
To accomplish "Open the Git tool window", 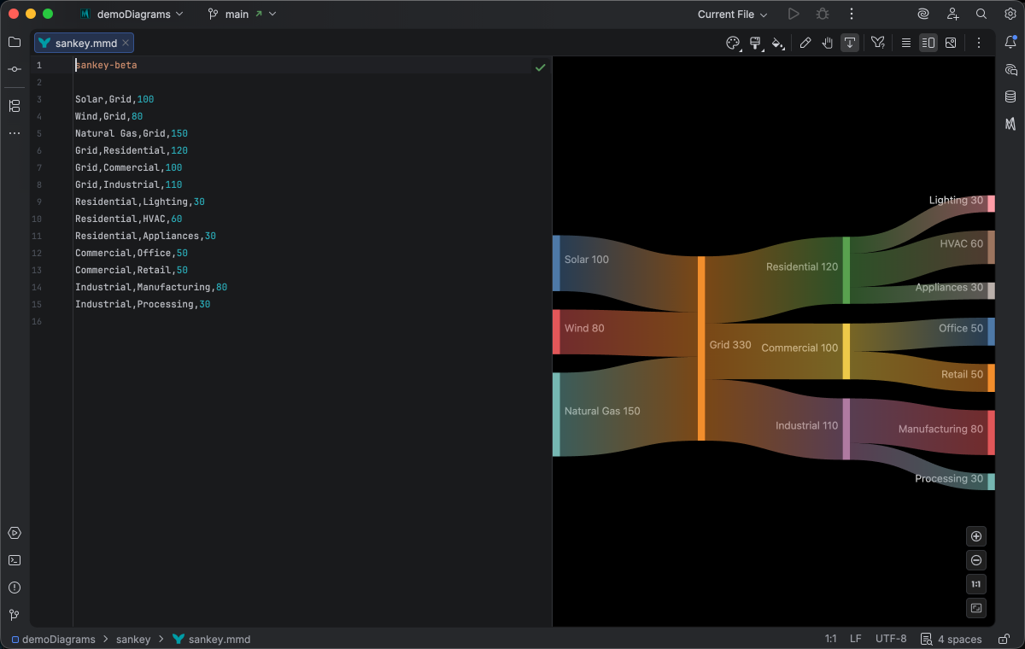I will tap(15, 615).
